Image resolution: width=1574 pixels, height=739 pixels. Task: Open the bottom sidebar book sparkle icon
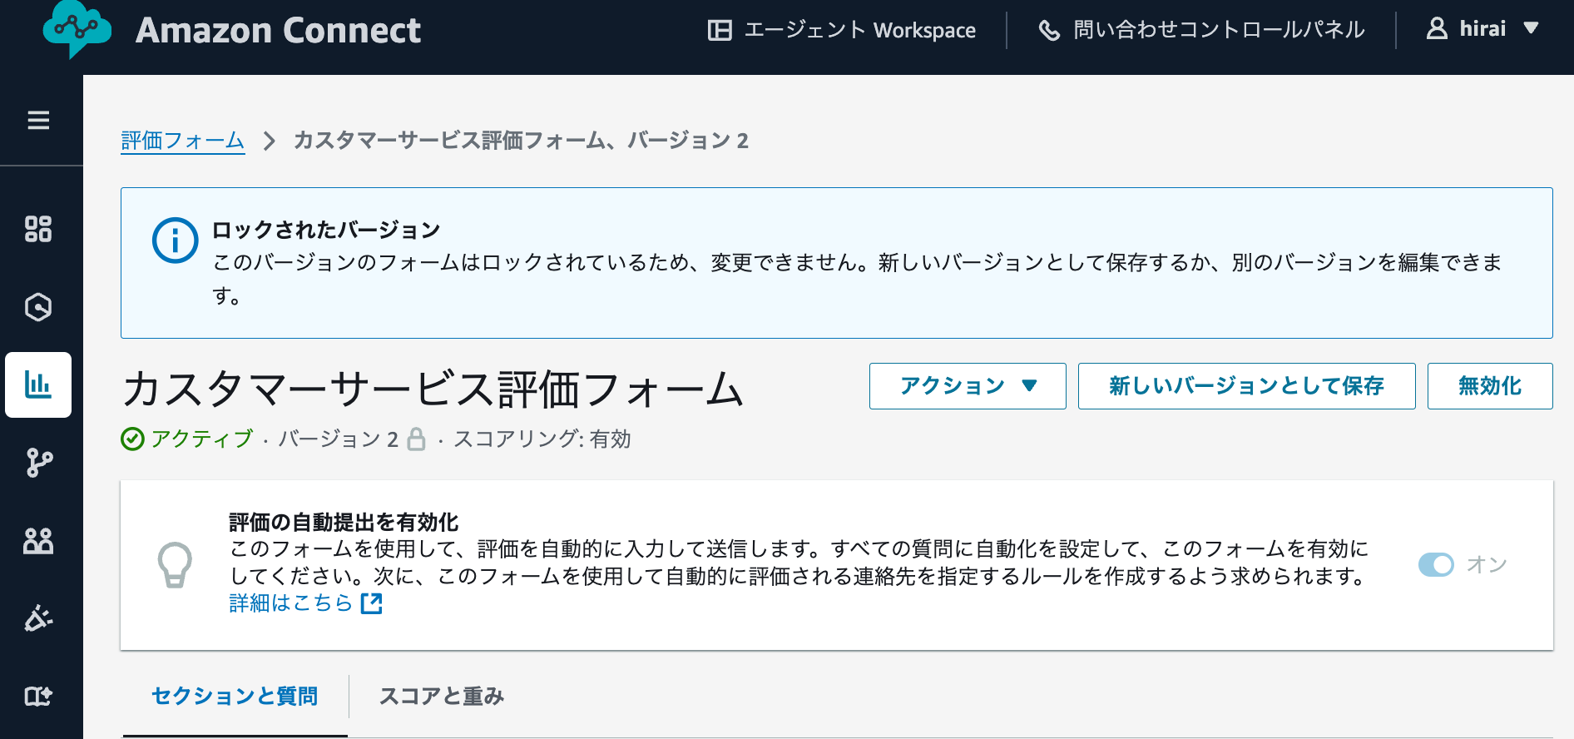(x=38, y=696)
